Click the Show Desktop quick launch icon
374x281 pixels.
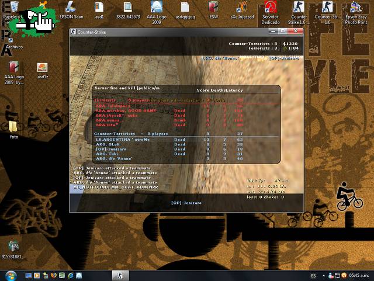tap(29, 276)
